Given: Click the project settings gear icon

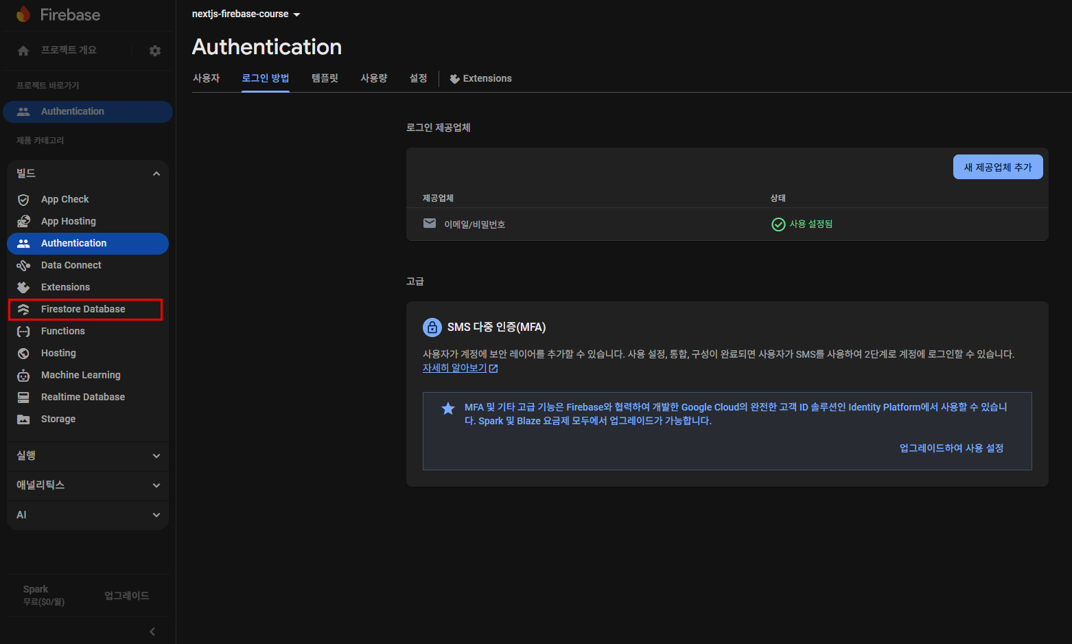Looking at the screenshot, I should click(155, 51).
